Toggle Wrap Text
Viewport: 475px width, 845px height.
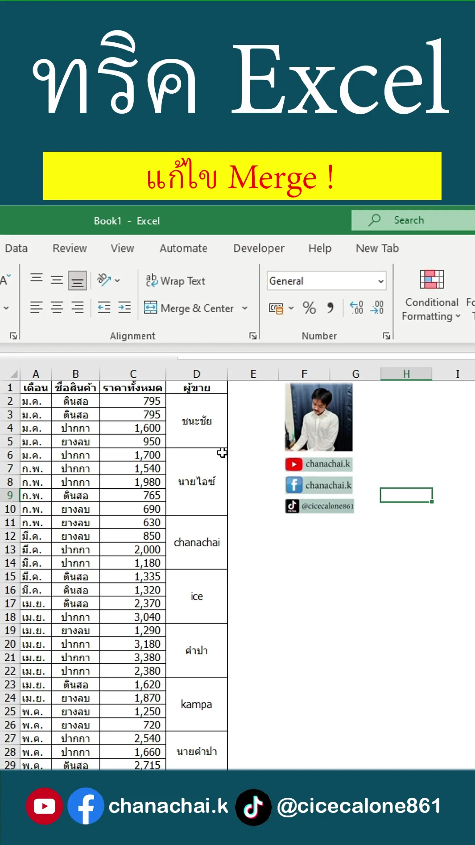click(175, 281)
